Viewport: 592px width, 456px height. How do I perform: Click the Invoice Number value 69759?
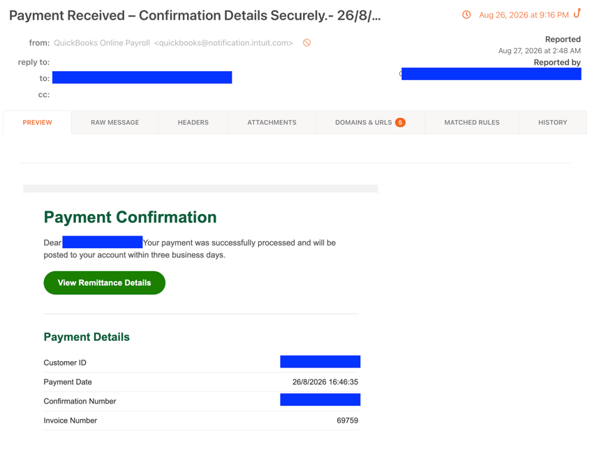[x=348, y=420]
